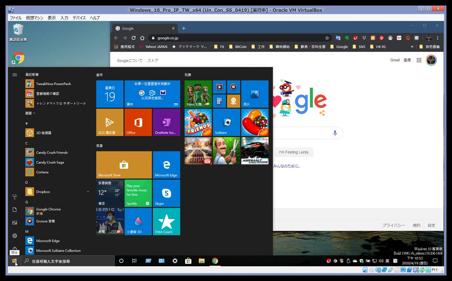
Task: Open the Mail tile (郵件)
Action: coord(152,94)
